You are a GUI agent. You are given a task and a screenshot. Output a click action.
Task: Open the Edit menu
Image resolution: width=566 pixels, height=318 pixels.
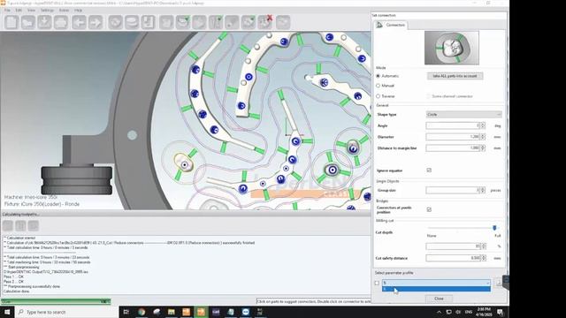click(x=19, y=10)
